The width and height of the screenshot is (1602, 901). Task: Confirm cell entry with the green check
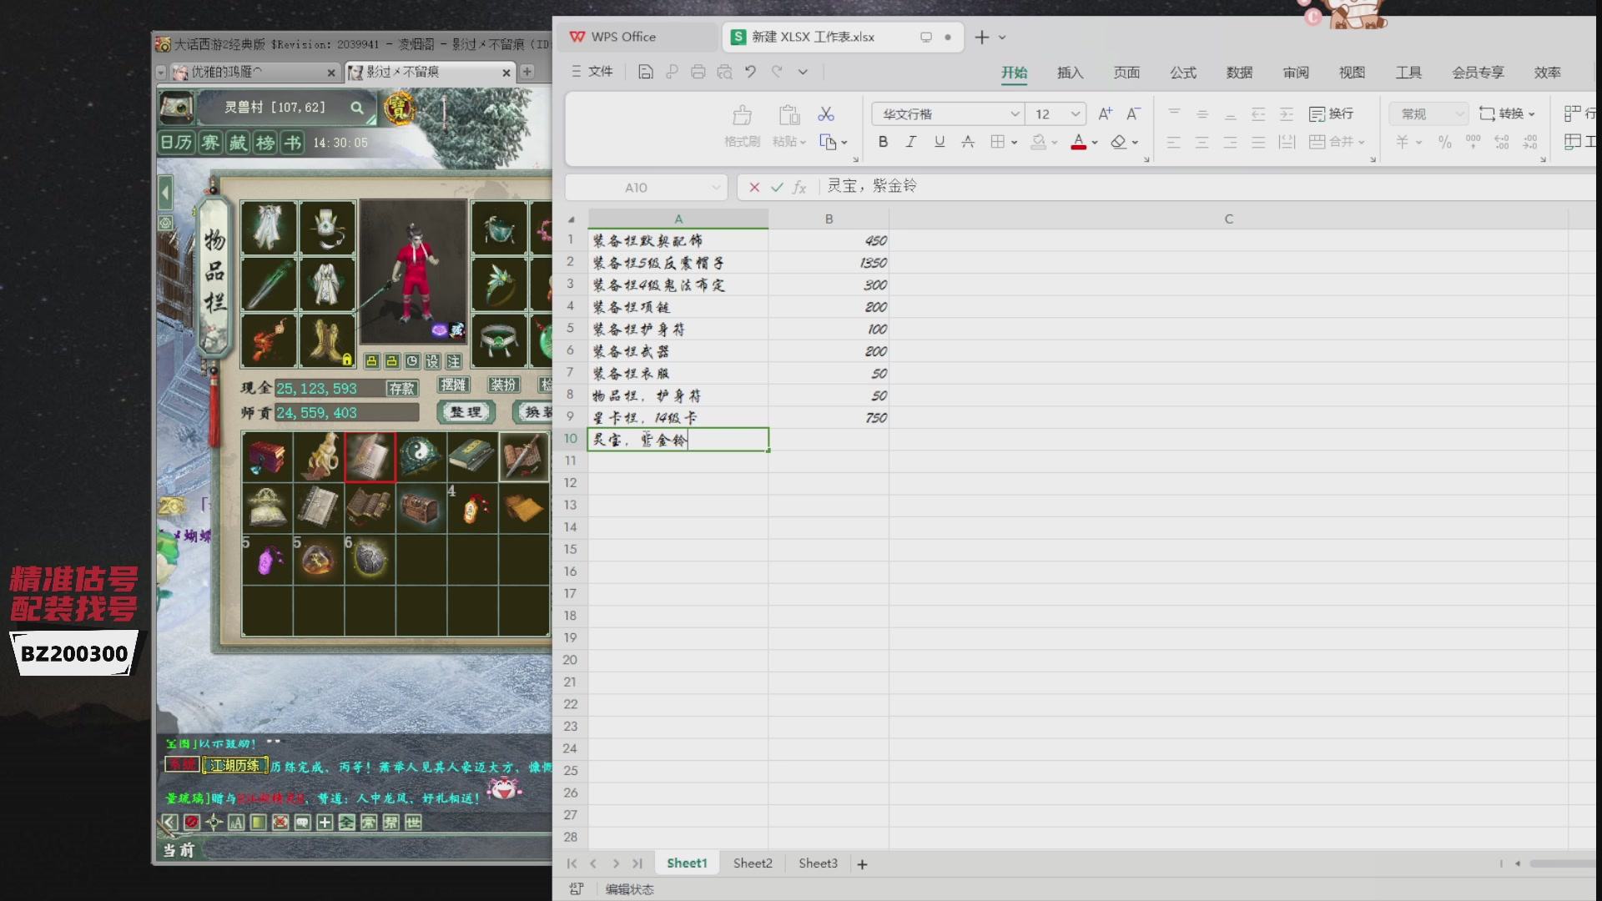(777, 188)
